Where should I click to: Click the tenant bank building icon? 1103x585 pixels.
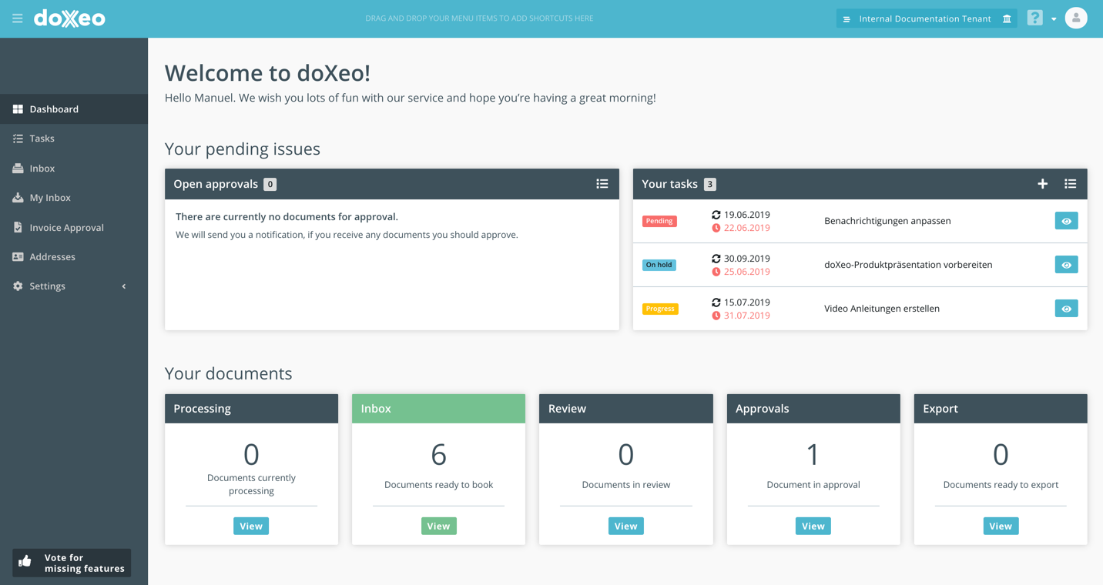click(1007, 18)
